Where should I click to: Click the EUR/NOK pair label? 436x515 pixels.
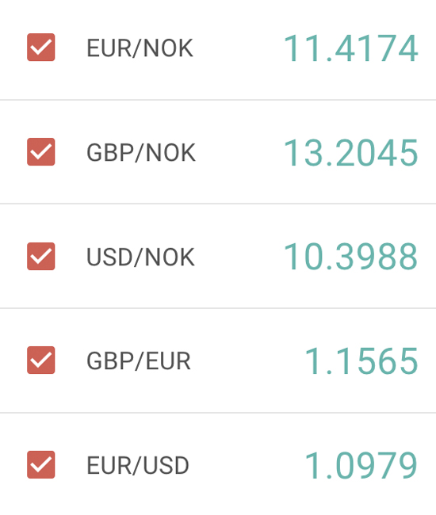pos(140,48)
